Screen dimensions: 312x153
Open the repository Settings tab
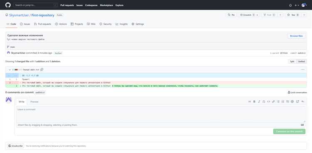[138, 24]
